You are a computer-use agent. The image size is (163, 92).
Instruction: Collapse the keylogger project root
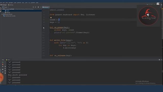(x=2, y=9)
